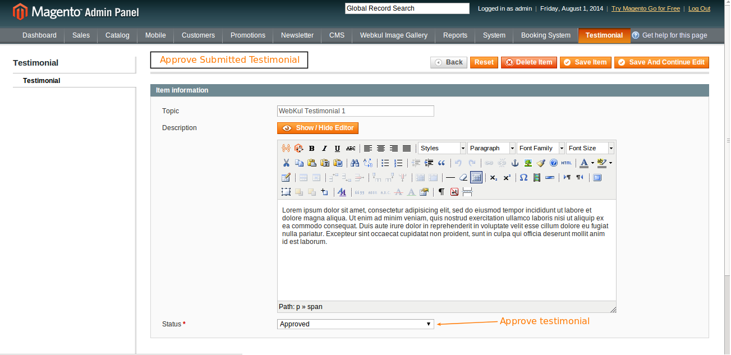
Task: Click the Insert Variable icon in editor
Action: 286,148
